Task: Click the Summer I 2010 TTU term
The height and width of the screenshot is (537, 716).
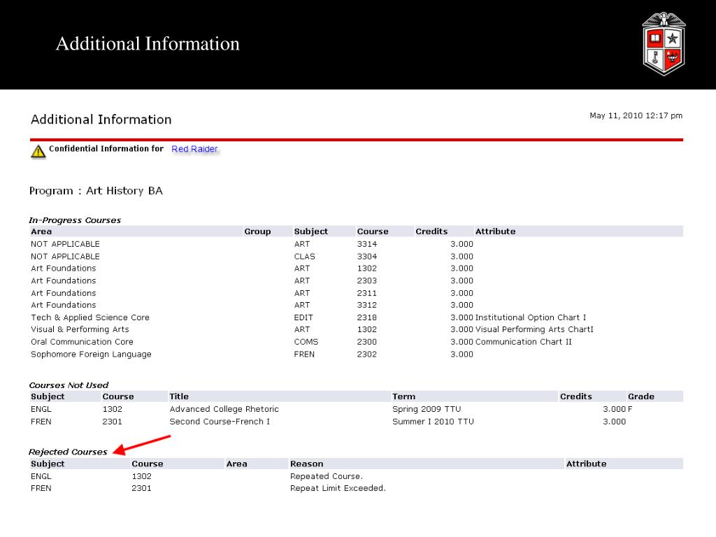Action: [433, 421]
